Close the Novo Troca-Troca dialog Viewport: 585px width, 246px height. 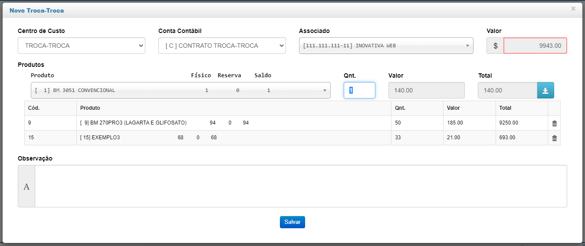point(573,8)
